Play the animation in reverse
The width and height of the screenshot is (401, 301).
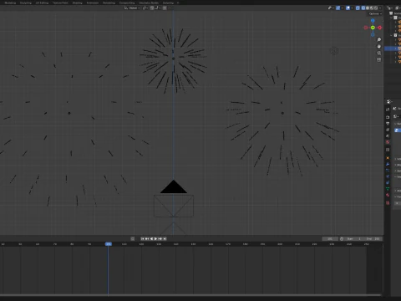[x=151, y=239]
